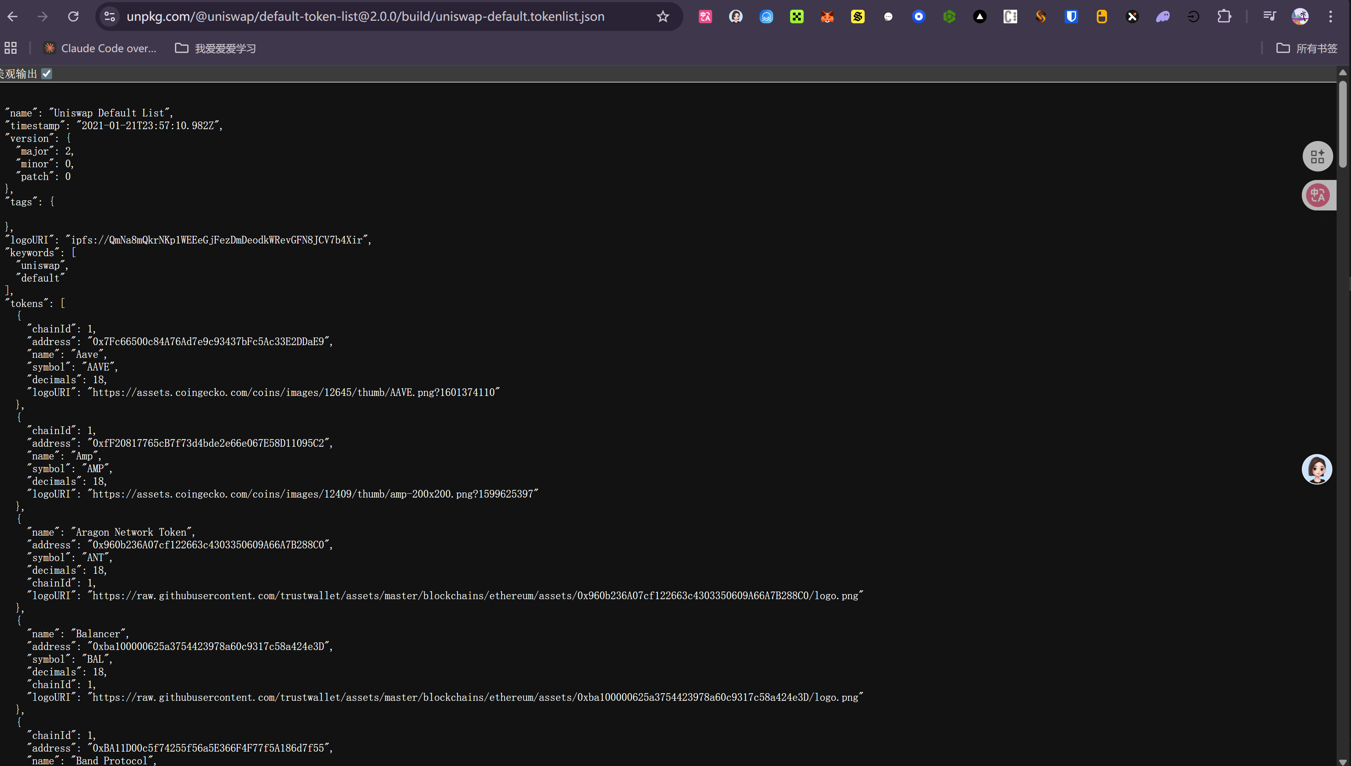1351x766 pixels.
Task: Click the Phantom ghost wallet extension
Action: (1162, 17)
